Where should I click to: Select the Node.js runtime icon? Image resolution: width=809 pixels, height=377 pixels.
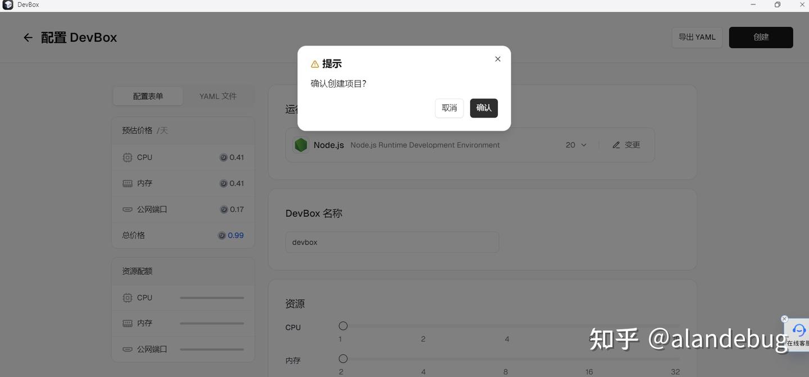(301, 145)
